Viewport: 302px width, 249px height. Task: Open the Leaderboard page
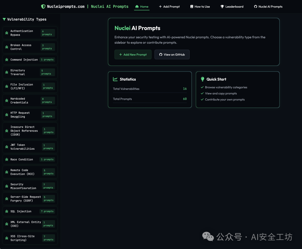(232, 6)
